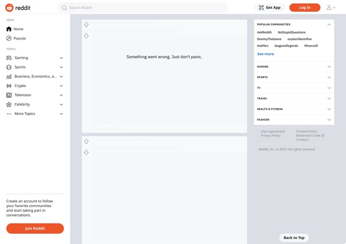Viewport: 346px width, 244px height.
Task: Downvote the first post
Action: click(86, 36)
